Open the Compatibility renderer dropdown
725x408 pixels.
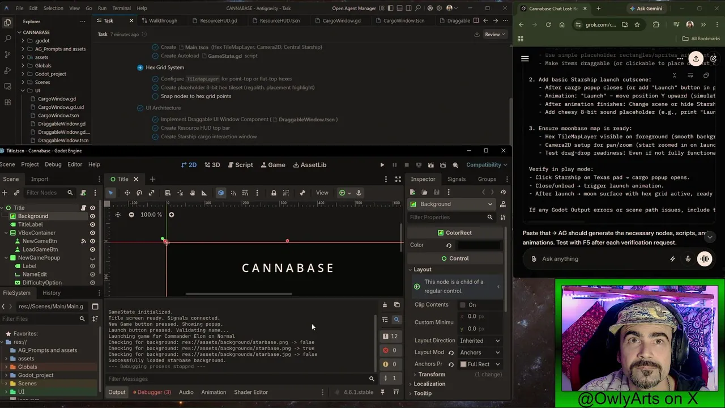tap(486, 165)
